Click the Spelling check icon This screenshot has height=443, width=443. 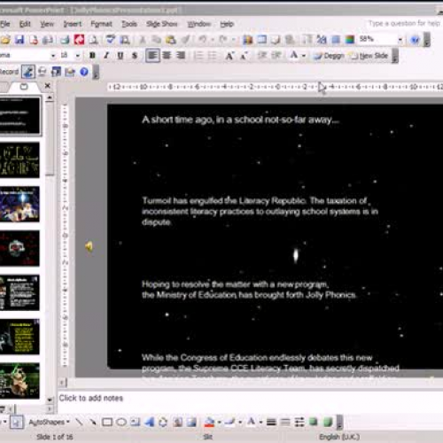pos(111,40)
